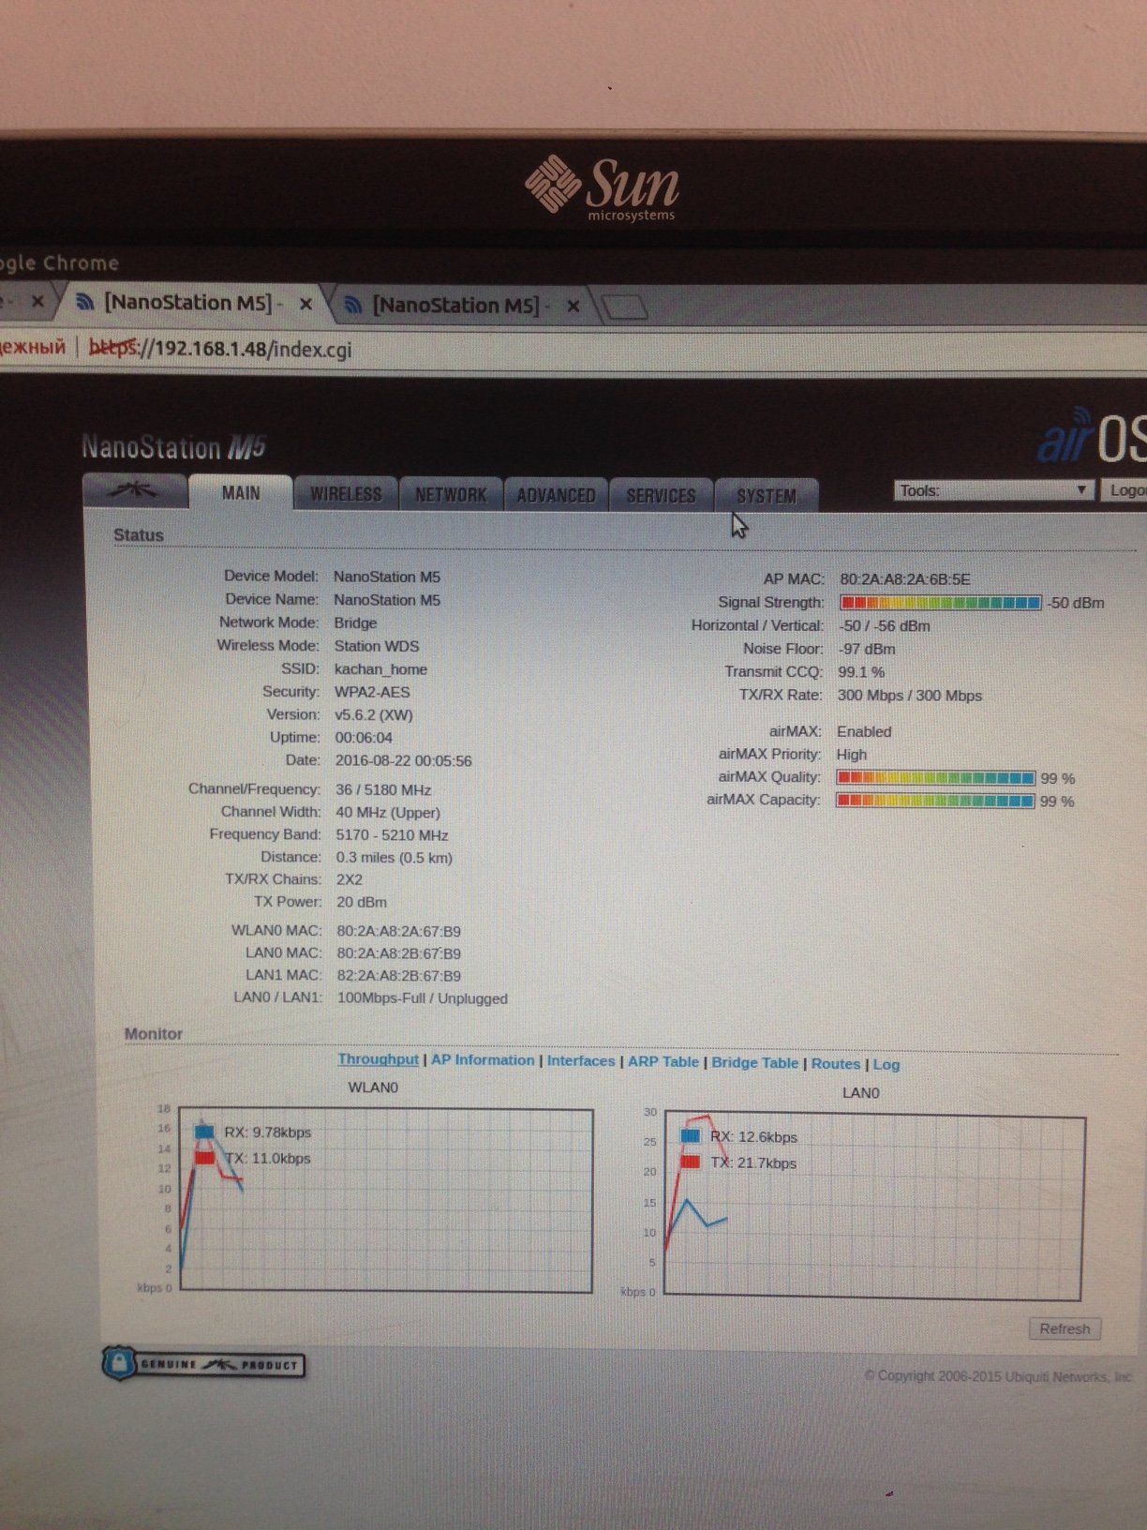Show the ARP Table
The width and height of the screenshot is (1147, 1530).
click(x=663, y=1062)
